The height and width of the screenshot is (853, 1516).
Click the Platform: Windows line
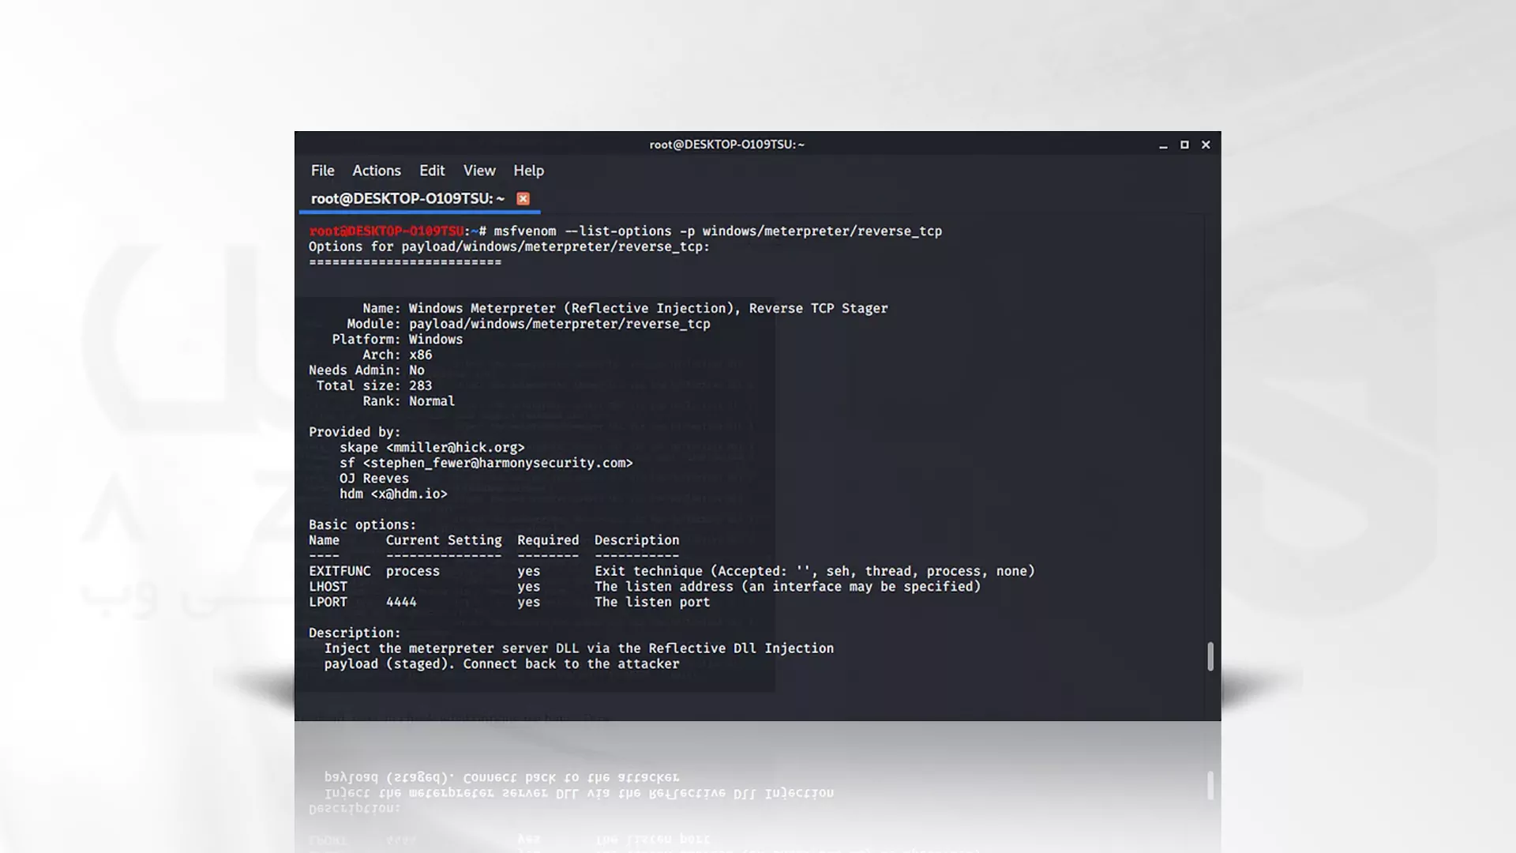397,340
